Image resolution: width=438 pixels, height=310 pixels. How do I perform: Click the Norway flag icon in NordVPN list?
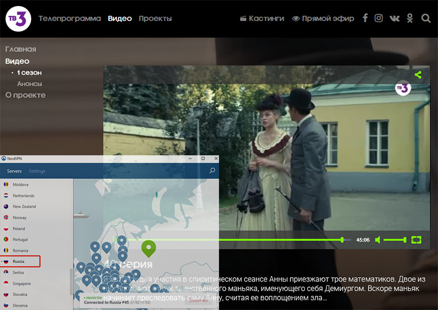pos(6,218)
